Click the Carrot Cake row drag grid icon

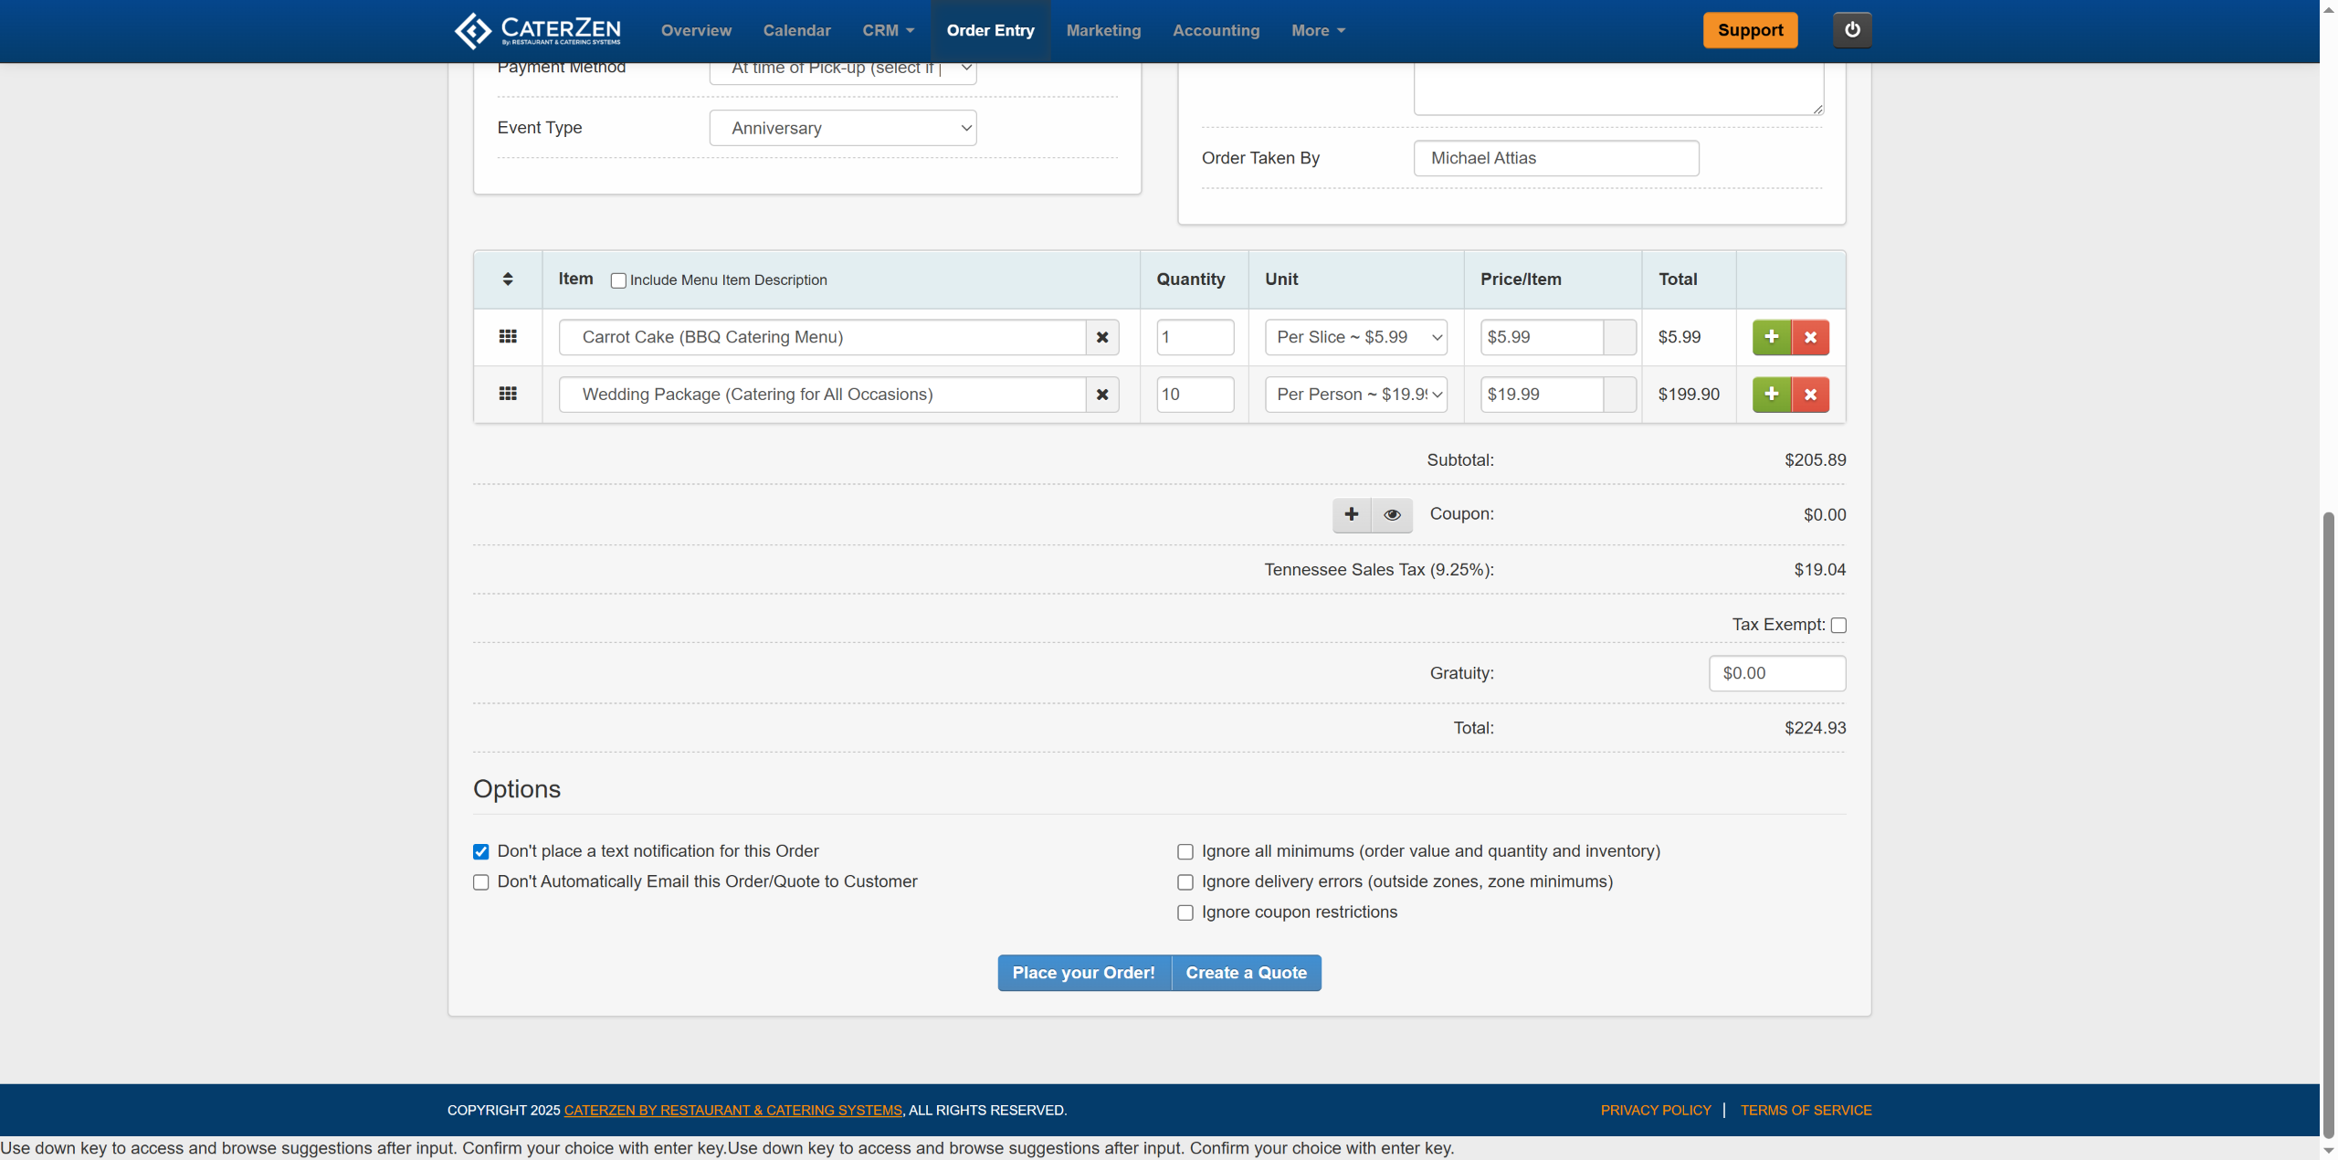tap(508, 337)
